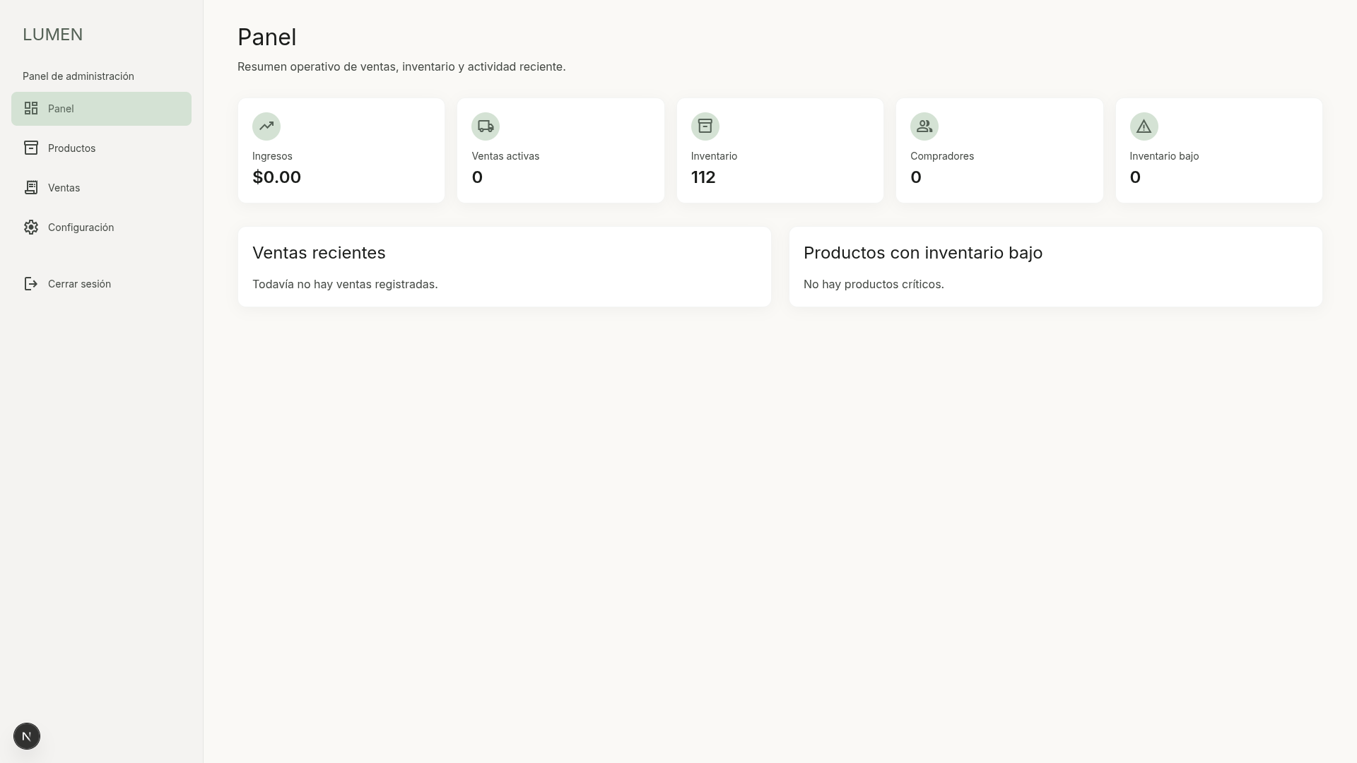Open the Next.js dev tools badge
1357x763 pixels.
pyautogui.click(x=27, y=736)
